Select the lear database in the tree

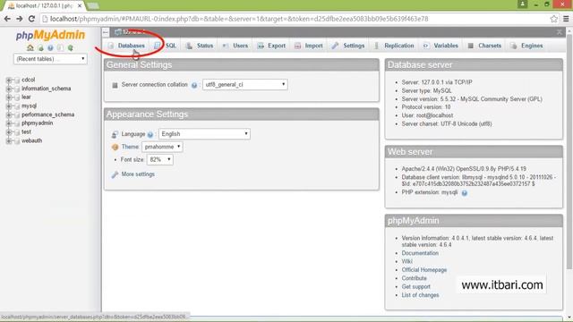tap(26, 97)
